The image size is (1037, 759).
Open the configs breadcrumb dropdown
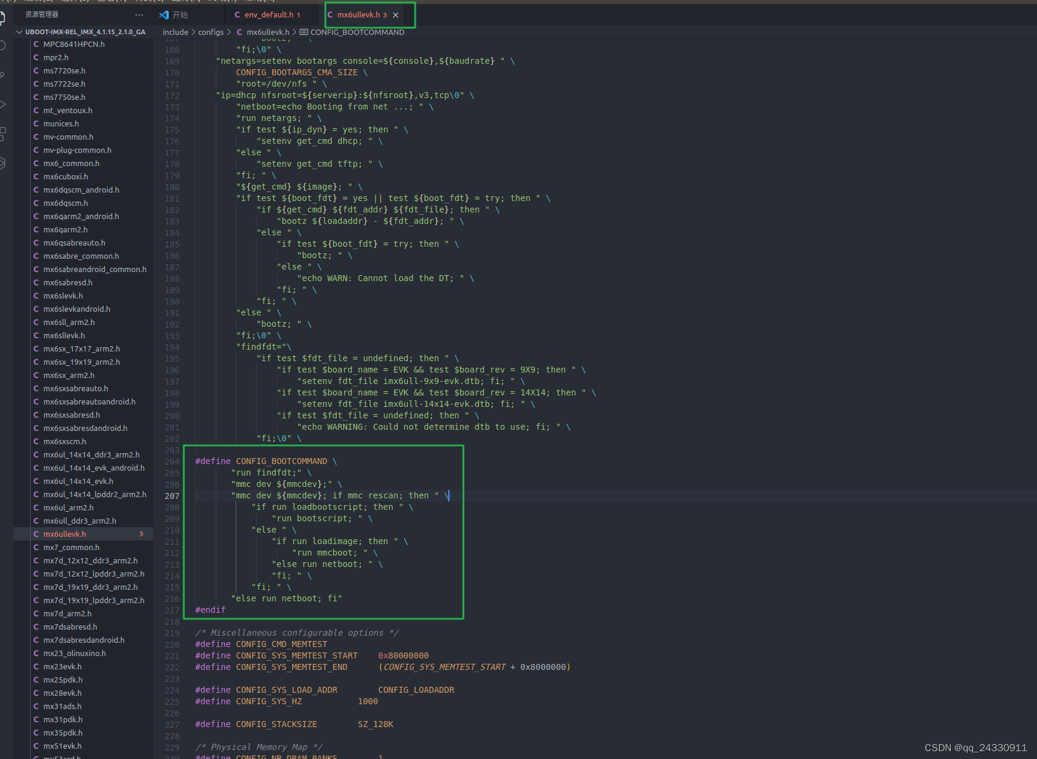(211, 32)
